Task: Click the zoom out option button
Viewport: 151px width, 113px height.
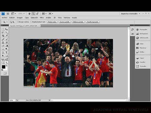Action: click(x=13, y=22)
